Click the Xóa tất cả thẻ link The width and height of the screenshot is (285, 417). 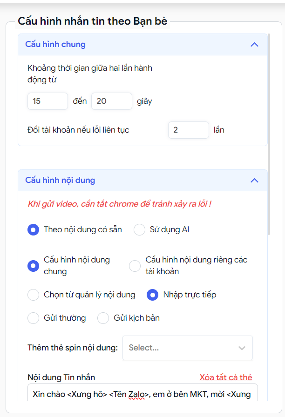[x=226, y=377]
